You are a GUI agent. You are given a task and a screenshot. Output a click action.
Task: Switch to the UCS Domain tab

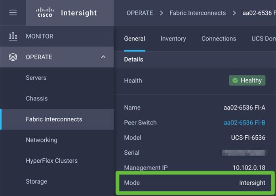[x=263, y=38]
